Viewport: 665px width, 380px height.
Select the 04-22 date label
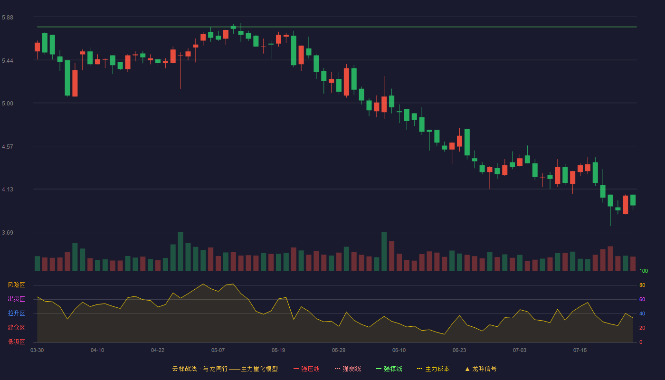pos(158,350)
